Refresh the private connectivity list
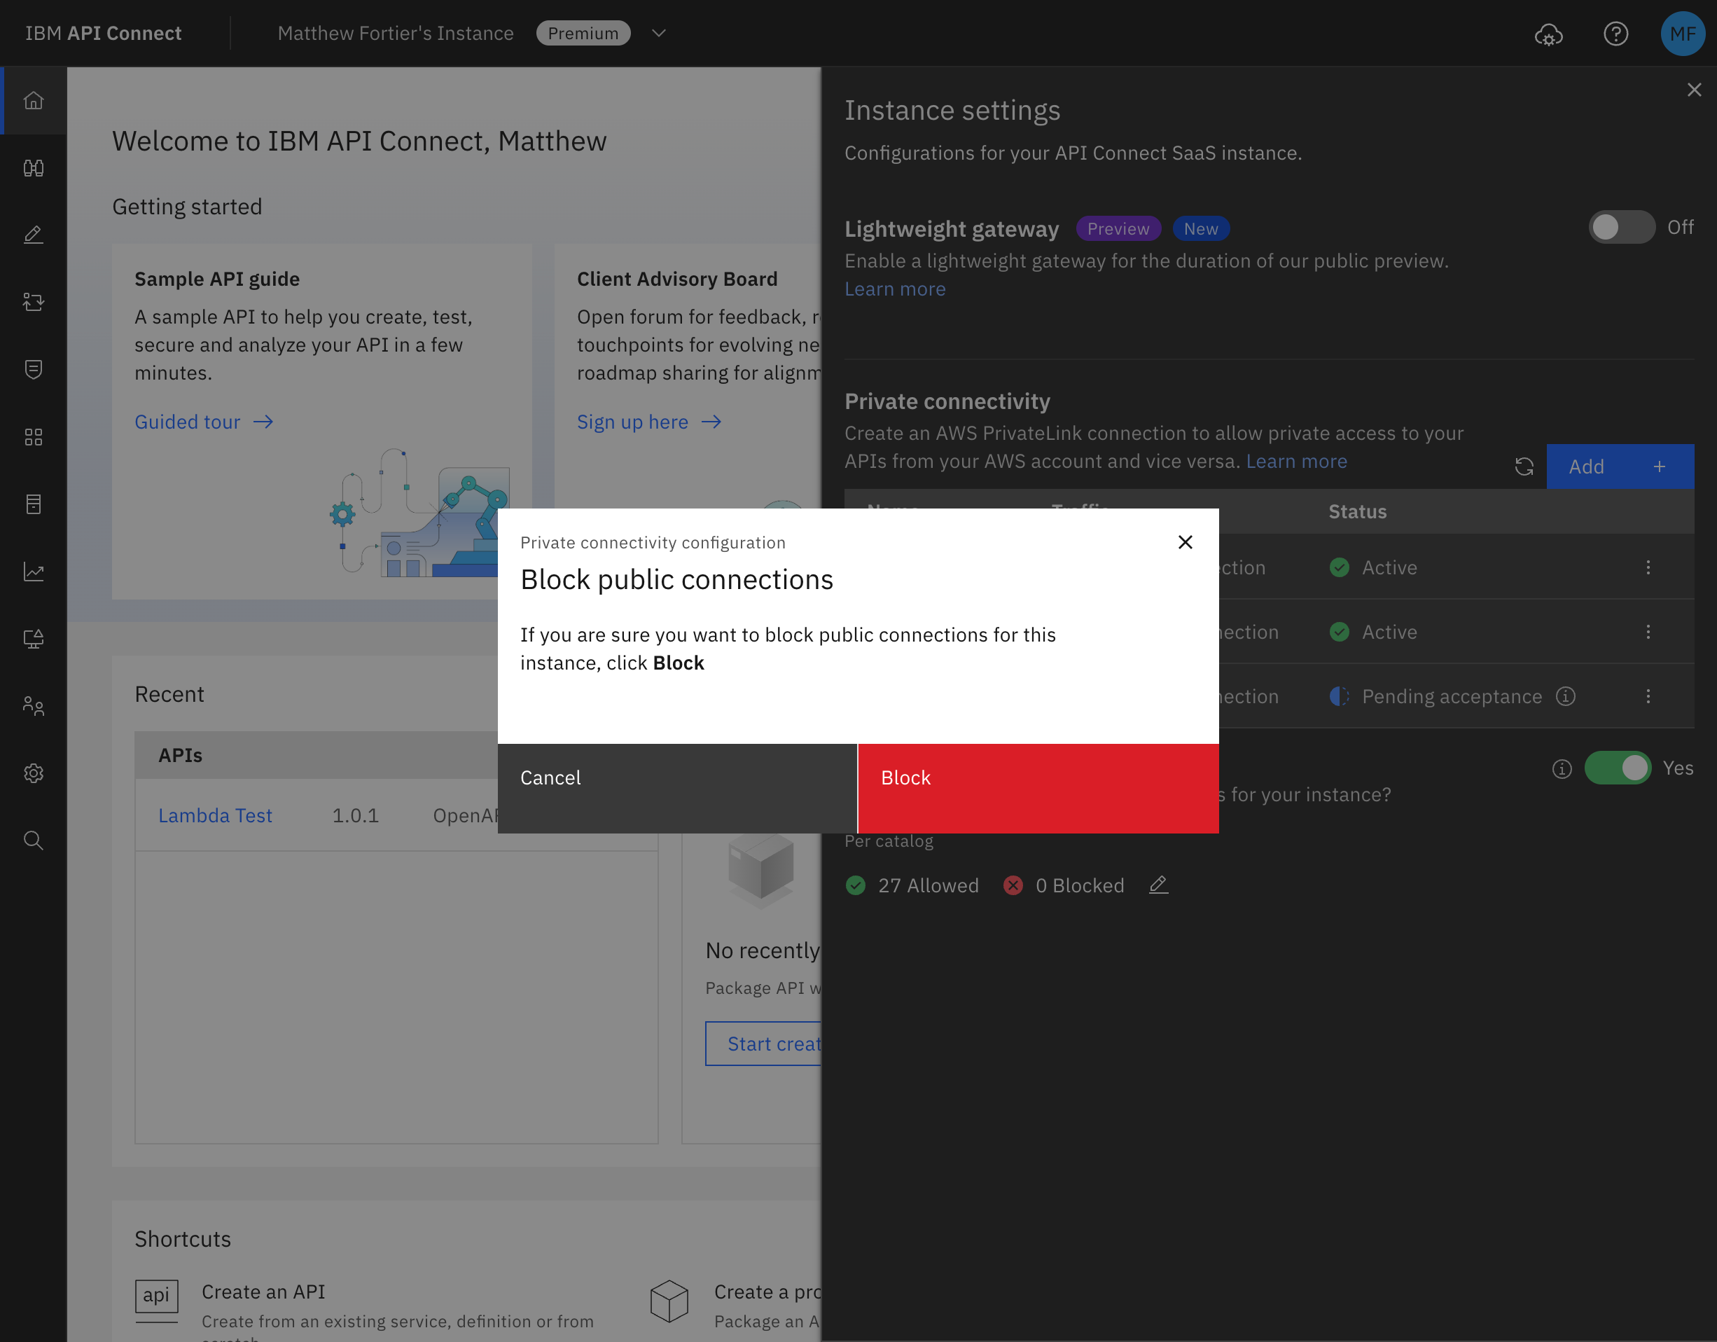 pyautogui.click(x=1524, y=466)
